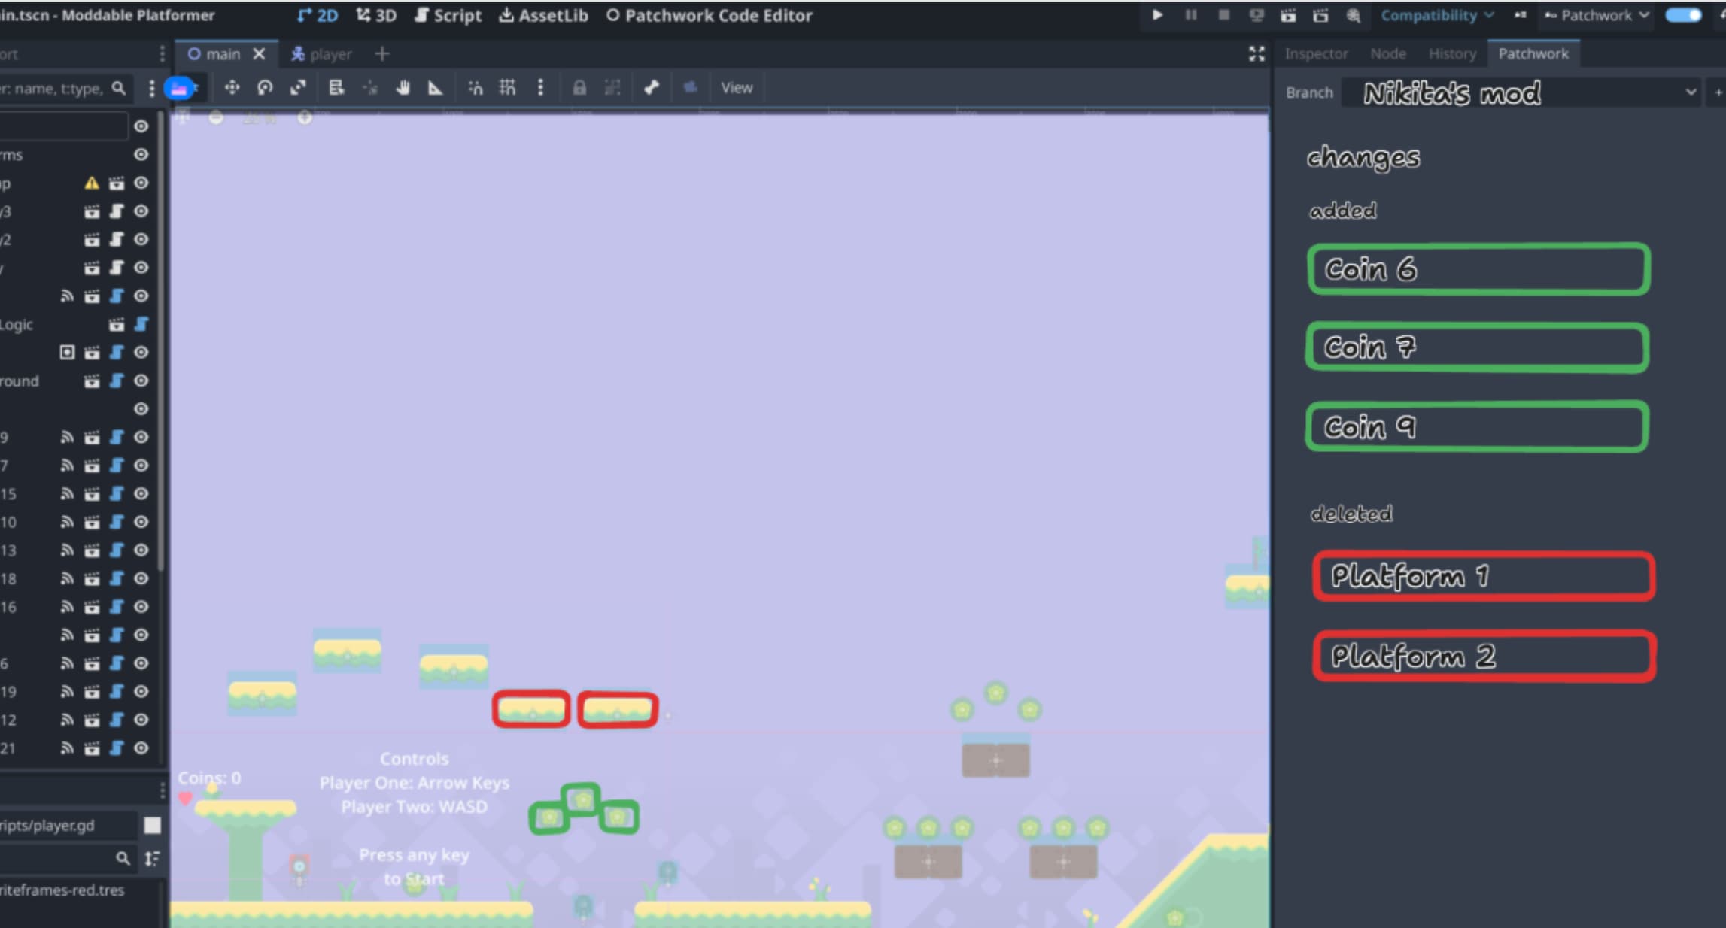1726x928 pixels.
Task: Close the main scene tab
Action: (259, 54)
